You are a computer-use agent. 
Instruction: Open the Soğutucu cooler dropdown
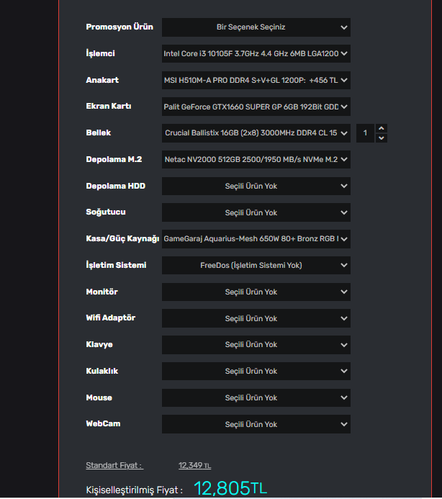click(256, 212)
